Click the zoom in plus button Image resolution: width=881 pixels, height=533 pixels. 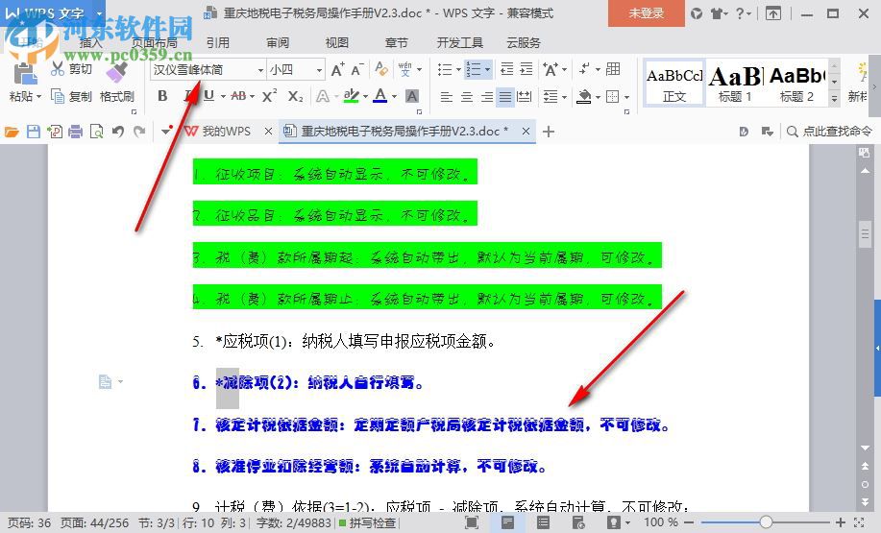click(841, 522)
